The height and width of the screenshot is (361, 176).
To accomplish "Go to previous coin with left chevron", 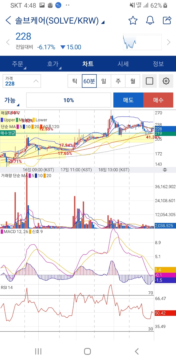I will [x=8, y=42].
